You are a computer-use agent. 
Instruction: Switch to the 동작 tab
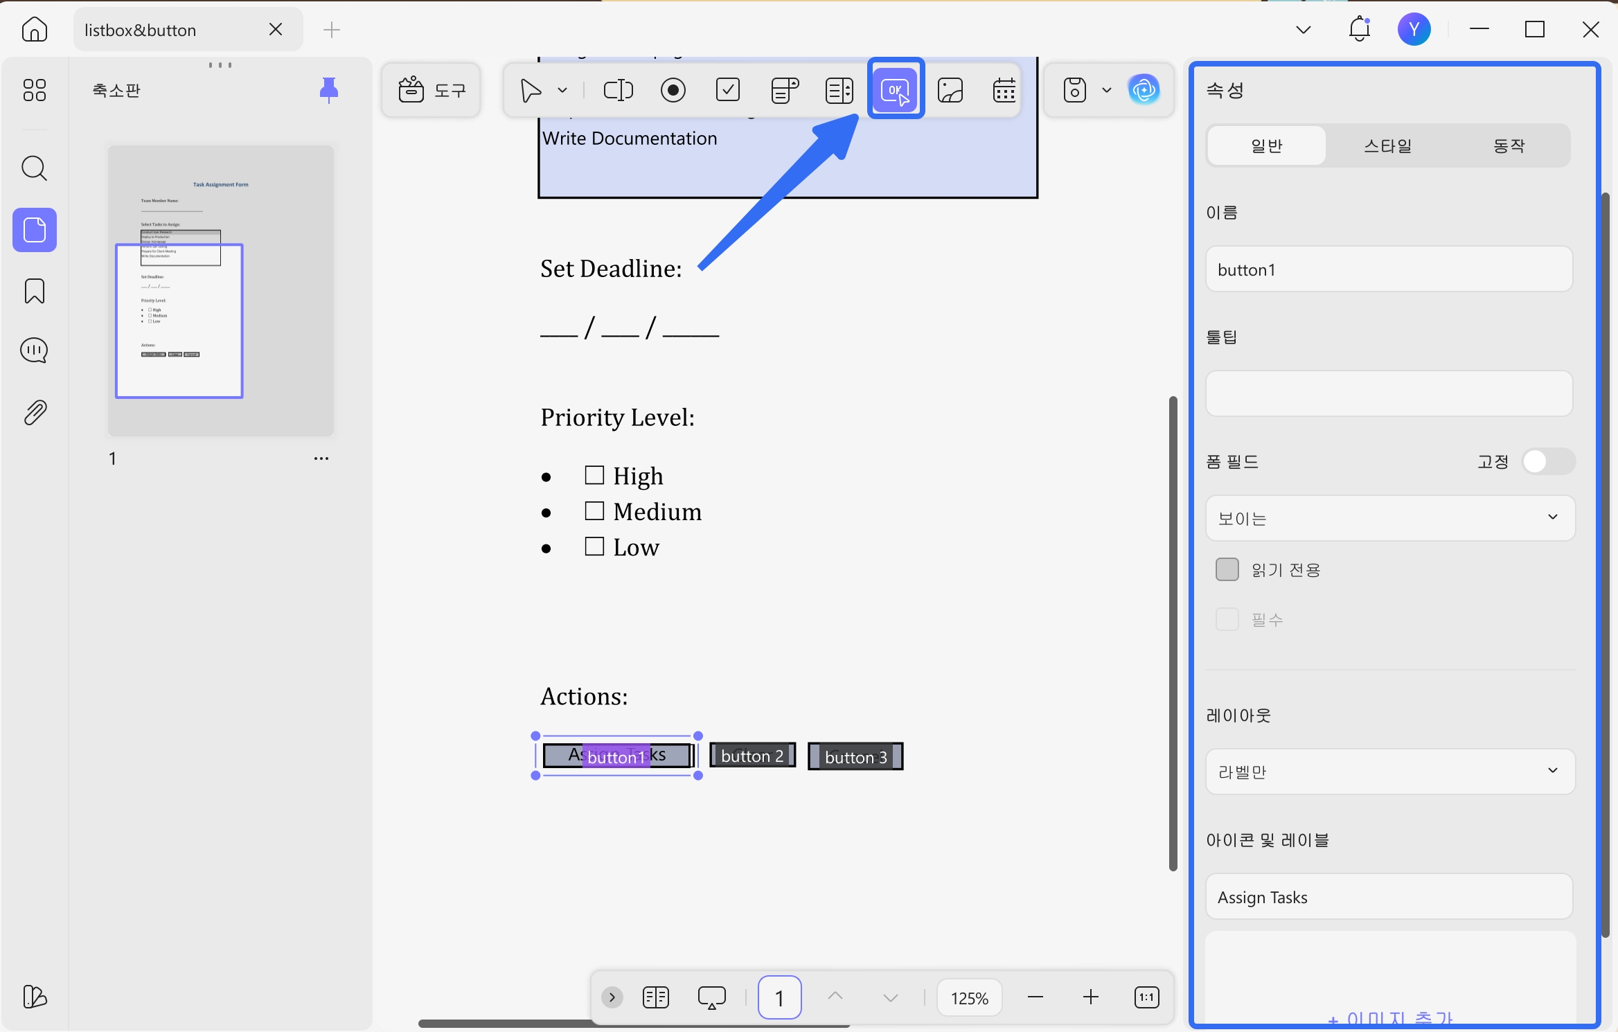(x=1509, y=145)
